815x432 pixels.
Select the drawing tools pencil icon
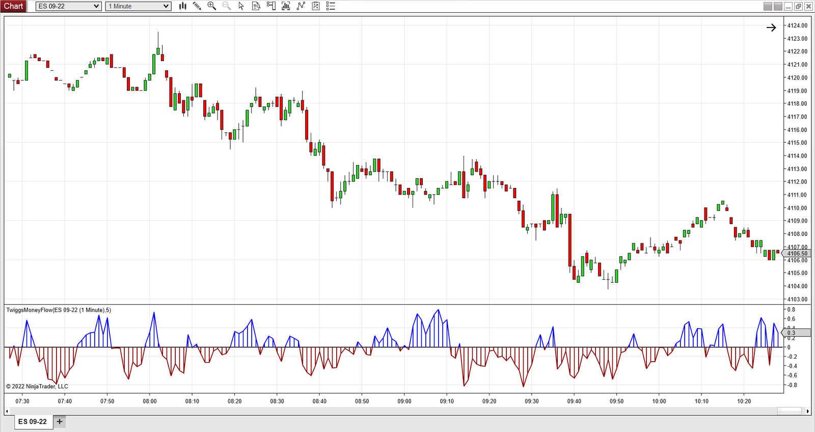point(197,6)
